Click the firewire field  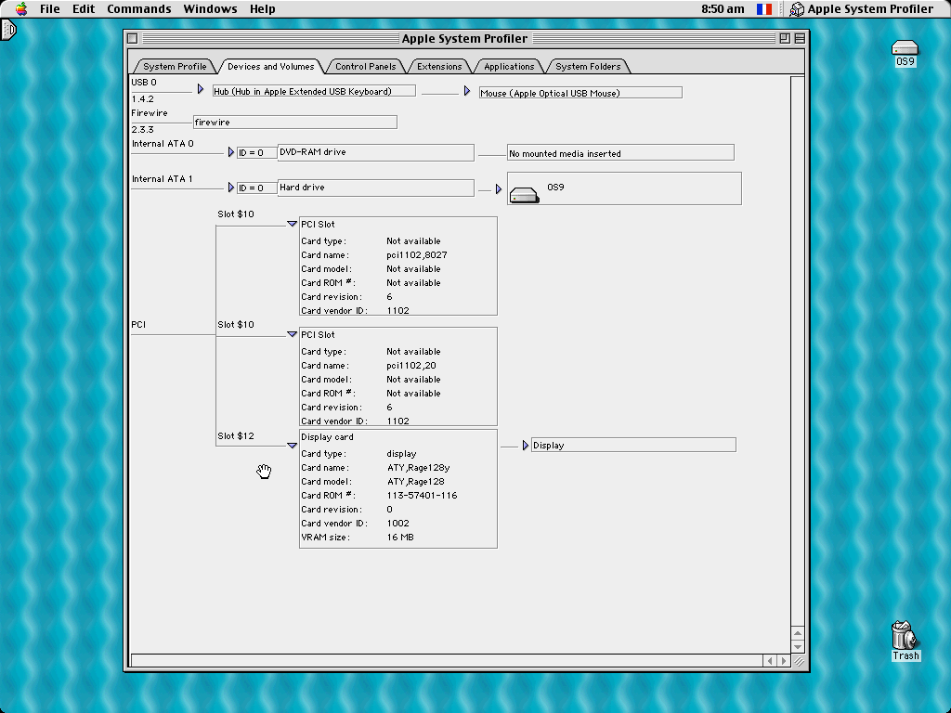pos(295,122)
